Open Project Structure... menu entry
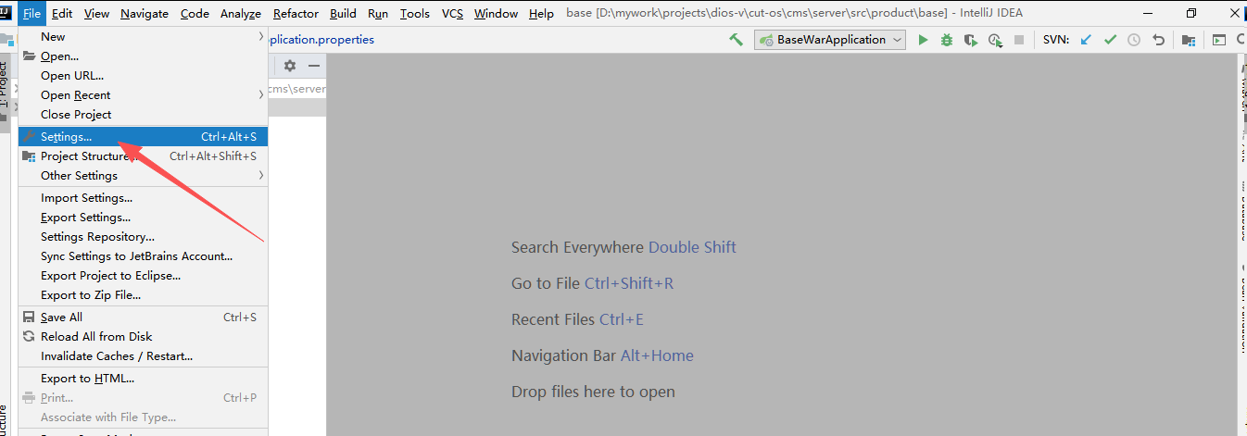Screen dimensions: 1247x436 143,156
